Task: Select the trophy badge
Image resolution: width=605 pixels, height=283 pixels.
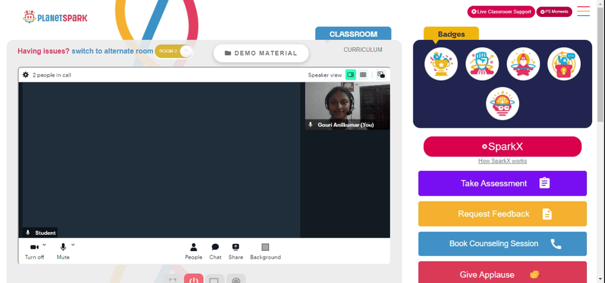Action: [x=441, y=64]
